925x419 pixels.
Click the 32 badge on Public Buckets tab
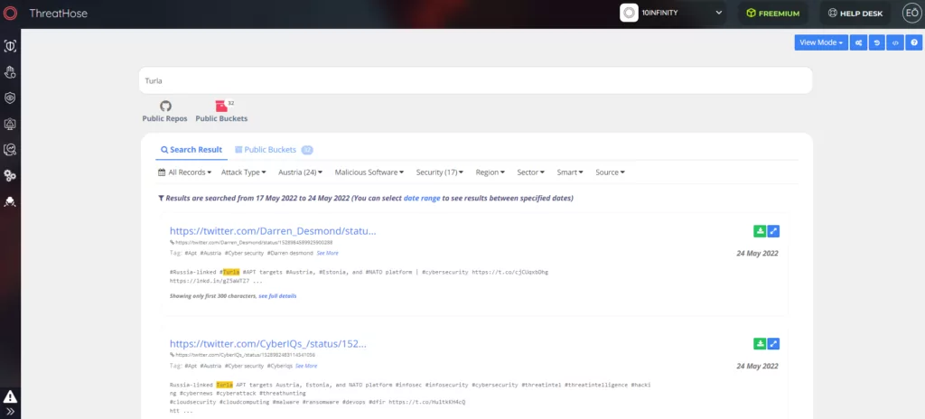[x=307, y=150]
